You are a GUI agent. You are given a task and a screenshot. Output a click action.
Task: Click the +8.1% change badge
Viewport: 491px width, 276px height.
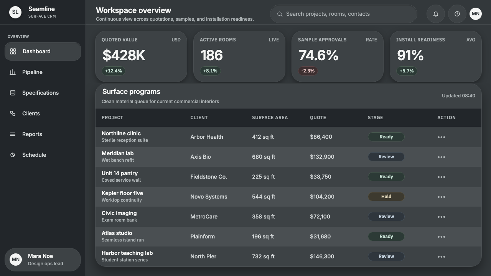210,71
